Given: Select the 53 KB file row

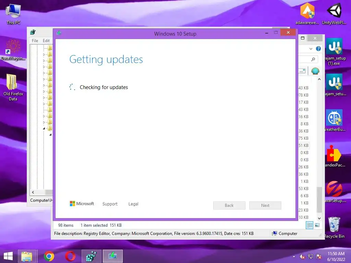Looking at the screenshot, I should [304, 189].
